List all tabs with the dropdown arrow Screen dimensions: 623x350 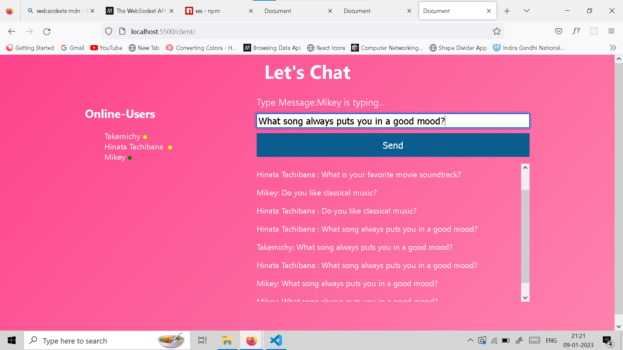(526, 11)
